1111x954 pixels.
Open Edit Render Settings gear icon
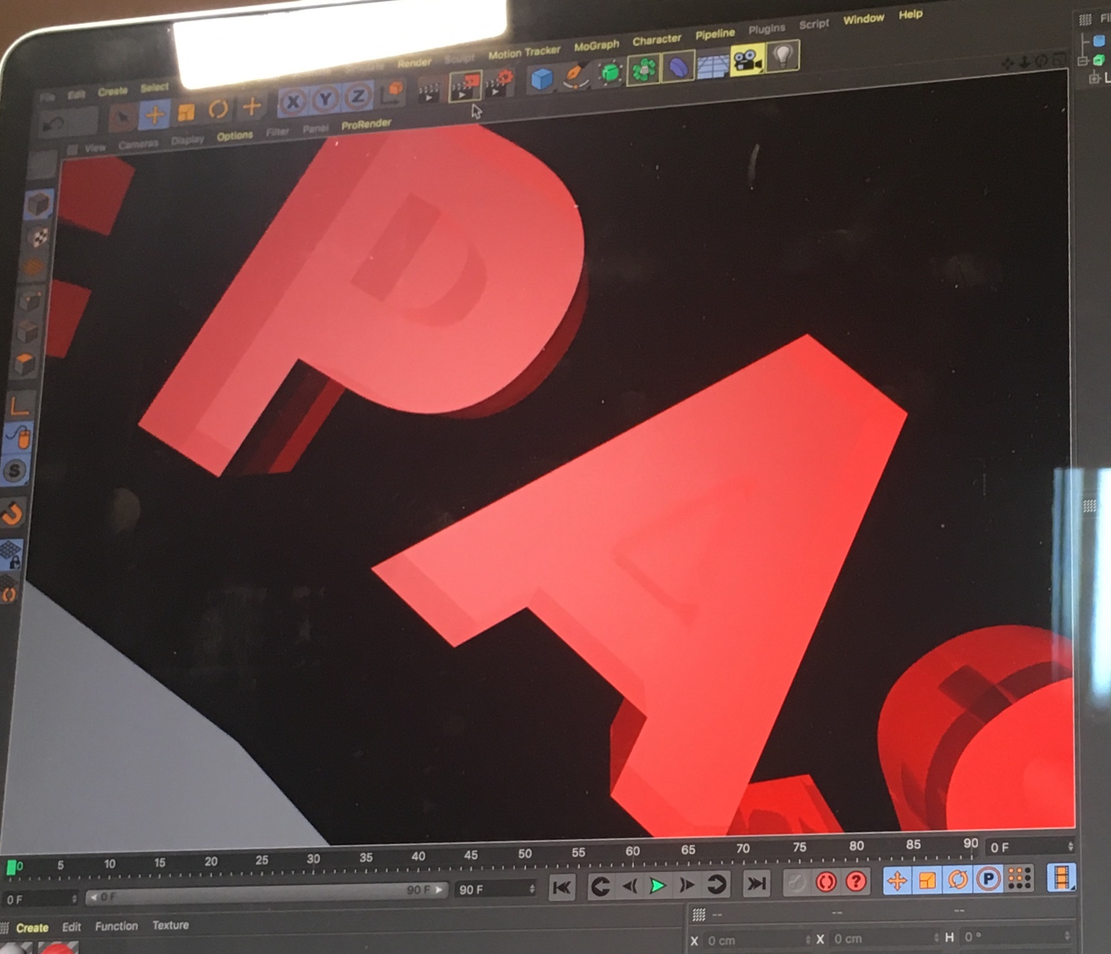(500, 83)
